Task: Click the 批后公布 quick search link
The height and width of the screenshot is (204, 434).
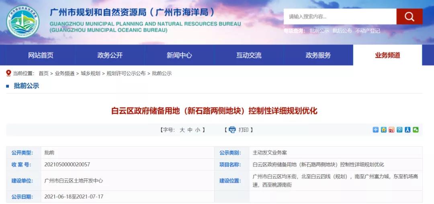Action: coord(342,31)
